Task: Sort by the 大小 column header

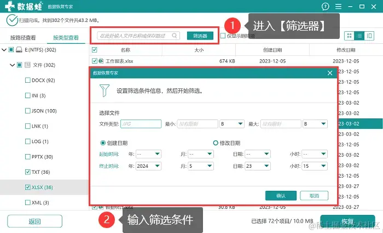Action: click(x=199, y=50)
